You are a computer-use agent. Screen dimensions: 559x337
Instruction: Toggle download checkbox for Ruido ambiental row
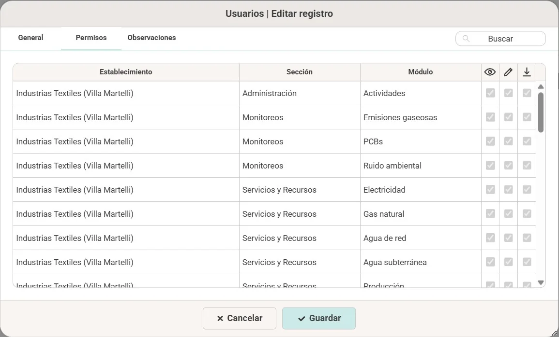point(527,165)
